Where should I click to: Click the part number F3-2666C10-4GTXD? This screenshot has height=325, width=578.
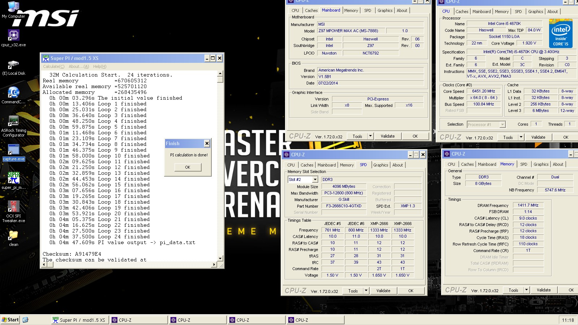(344, 206)
